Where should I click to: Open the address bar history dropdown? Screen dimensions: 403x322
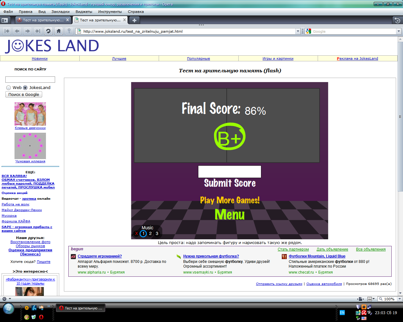click(298, 31)
